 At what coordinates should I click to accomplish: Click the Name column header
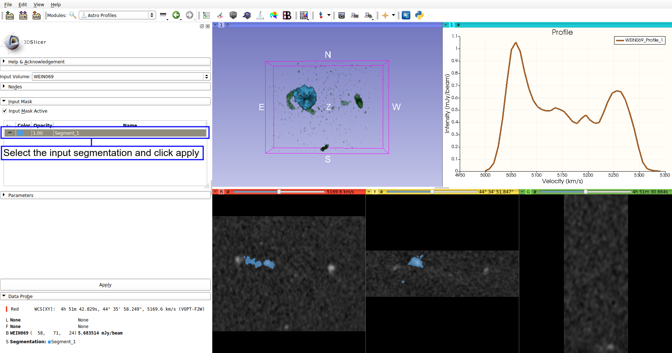click(130, 125)
